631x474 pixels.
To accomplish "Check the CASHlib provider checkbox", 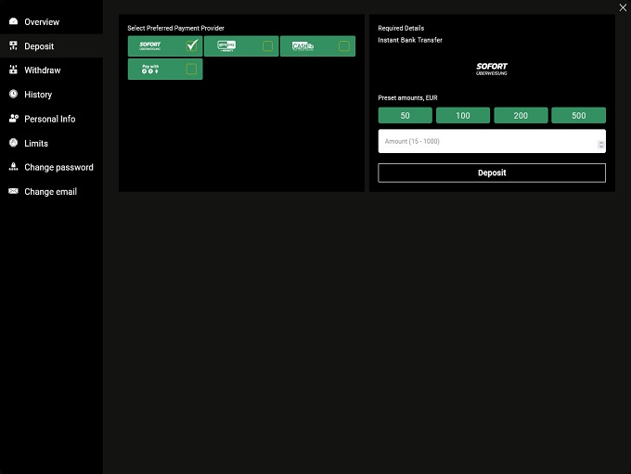I will [x=344, y=45].
